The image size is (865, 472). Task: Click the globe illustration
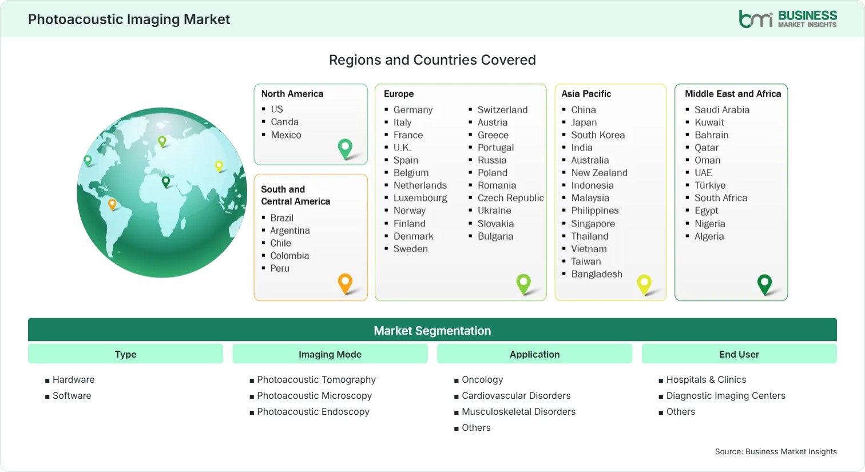point(162,192)
